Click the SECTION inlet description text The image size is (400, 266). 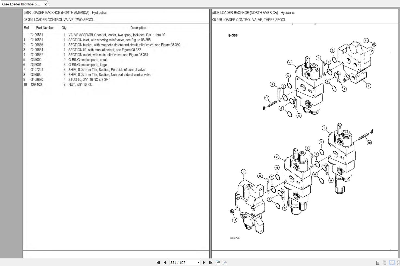pyautogui.click(x=109, y=40)
